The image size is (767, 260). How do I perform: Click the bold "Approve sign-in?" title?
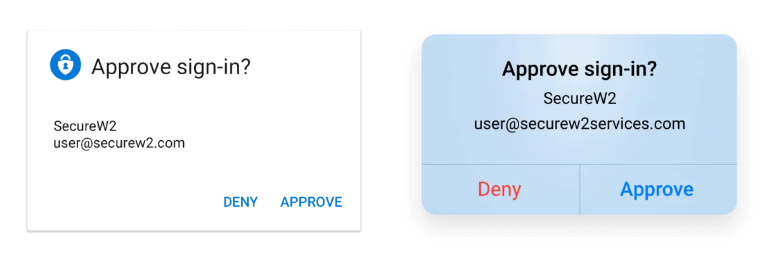[579, 69]
